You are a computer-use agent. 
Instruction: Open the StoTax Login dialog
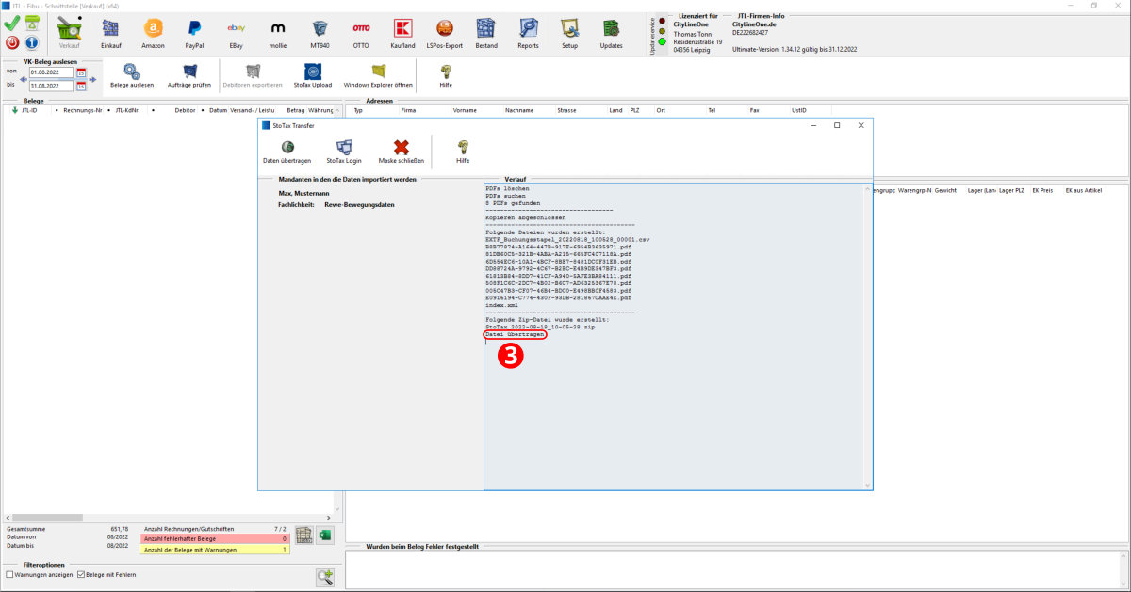(x=343, y=148)
